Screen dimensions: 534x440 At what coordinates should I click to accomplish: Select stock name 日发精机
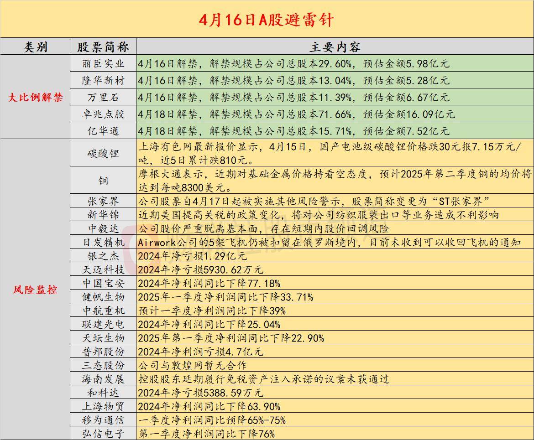click(103, 242)
